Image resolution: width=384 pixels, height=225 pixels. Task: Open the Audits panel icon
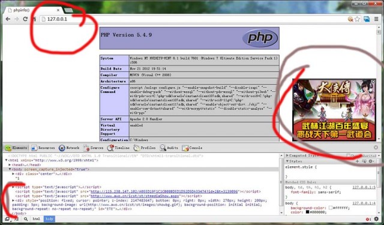point(163,148)
